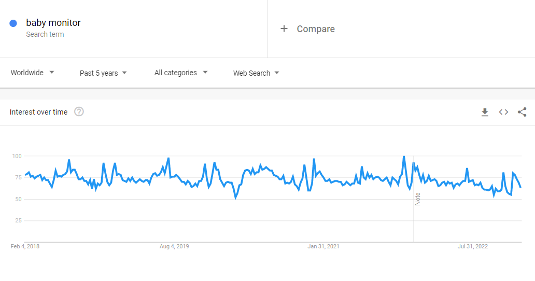
Task: Click the Feb 4, 2018 axis label
Action: point(25,246)
